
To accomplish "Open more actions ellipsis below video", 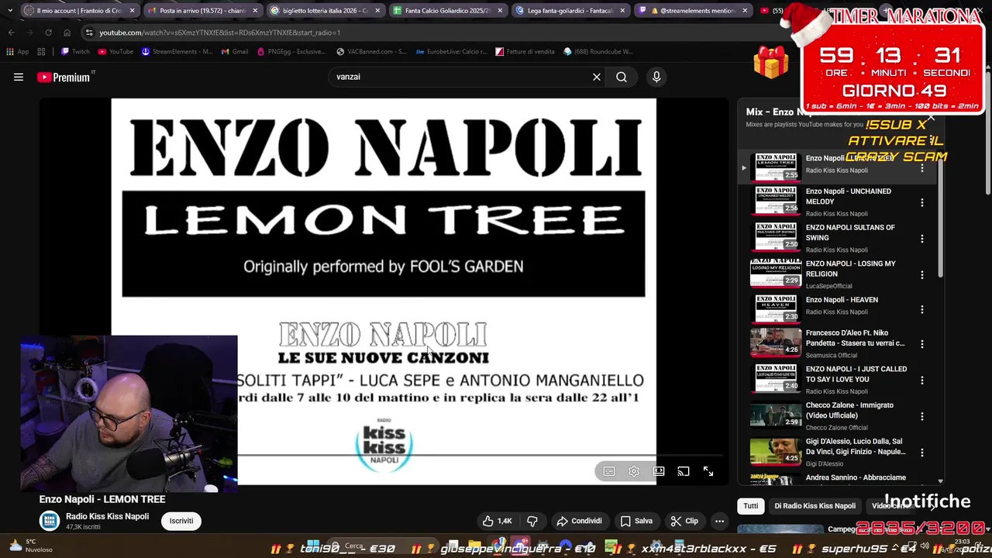I will pos(719,521).
